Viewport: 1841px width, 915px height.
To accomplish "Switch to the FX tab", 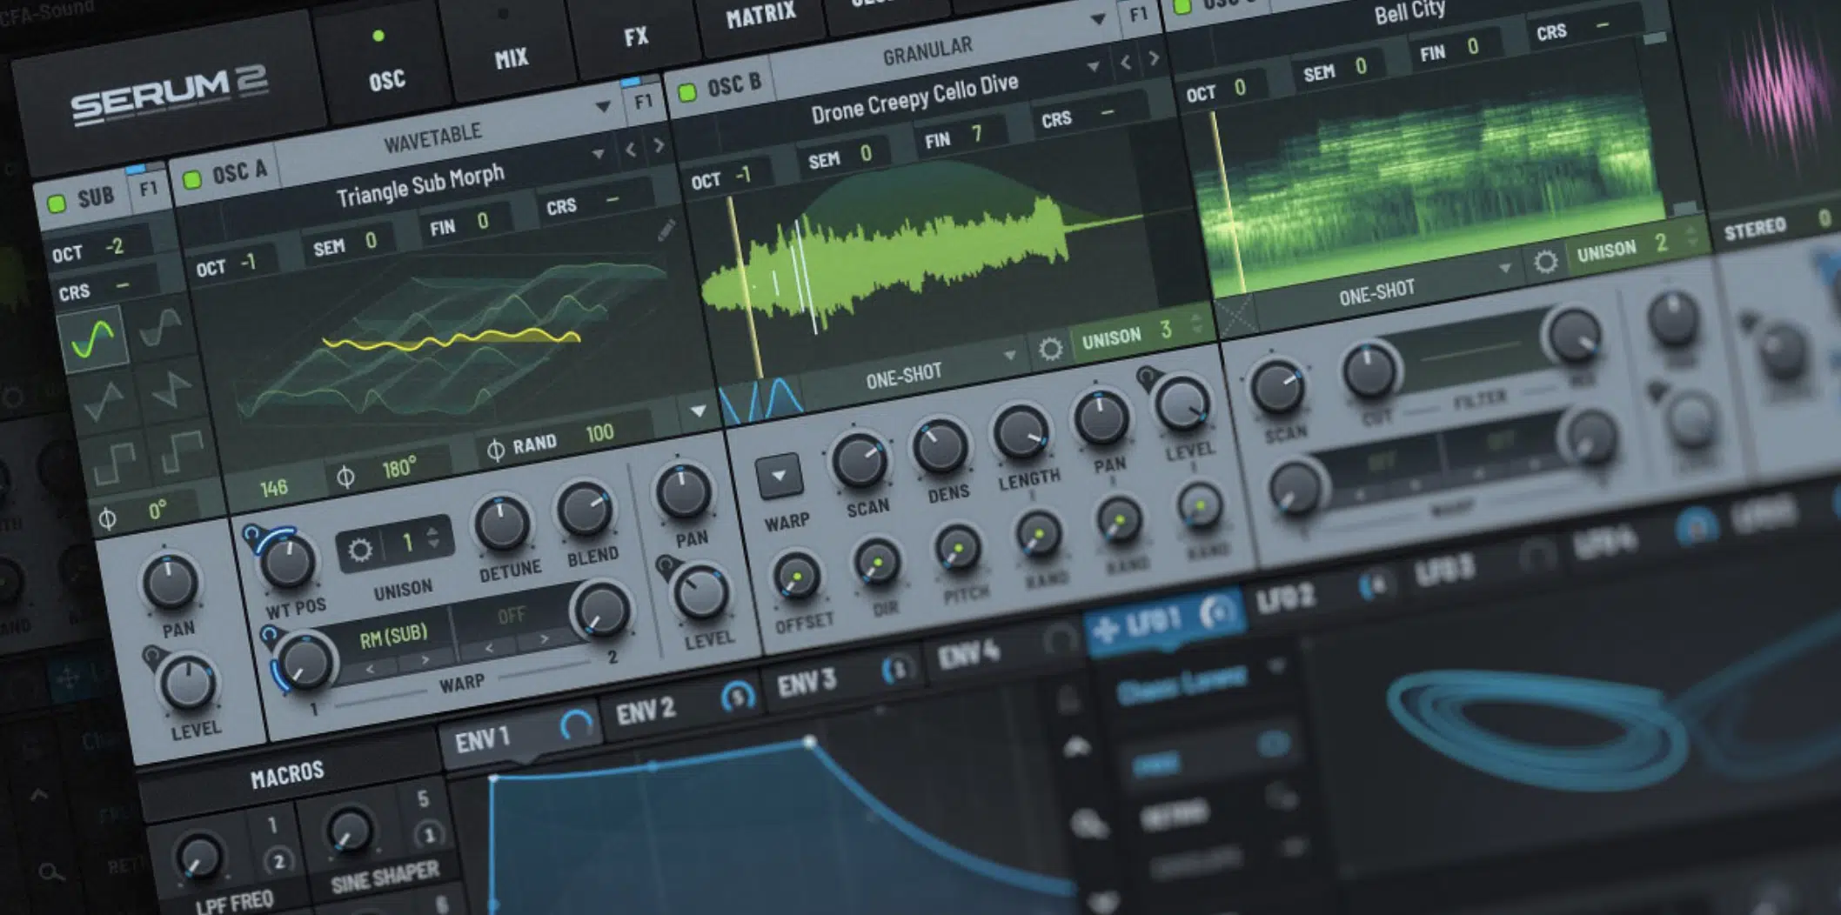I will [635, 35].
